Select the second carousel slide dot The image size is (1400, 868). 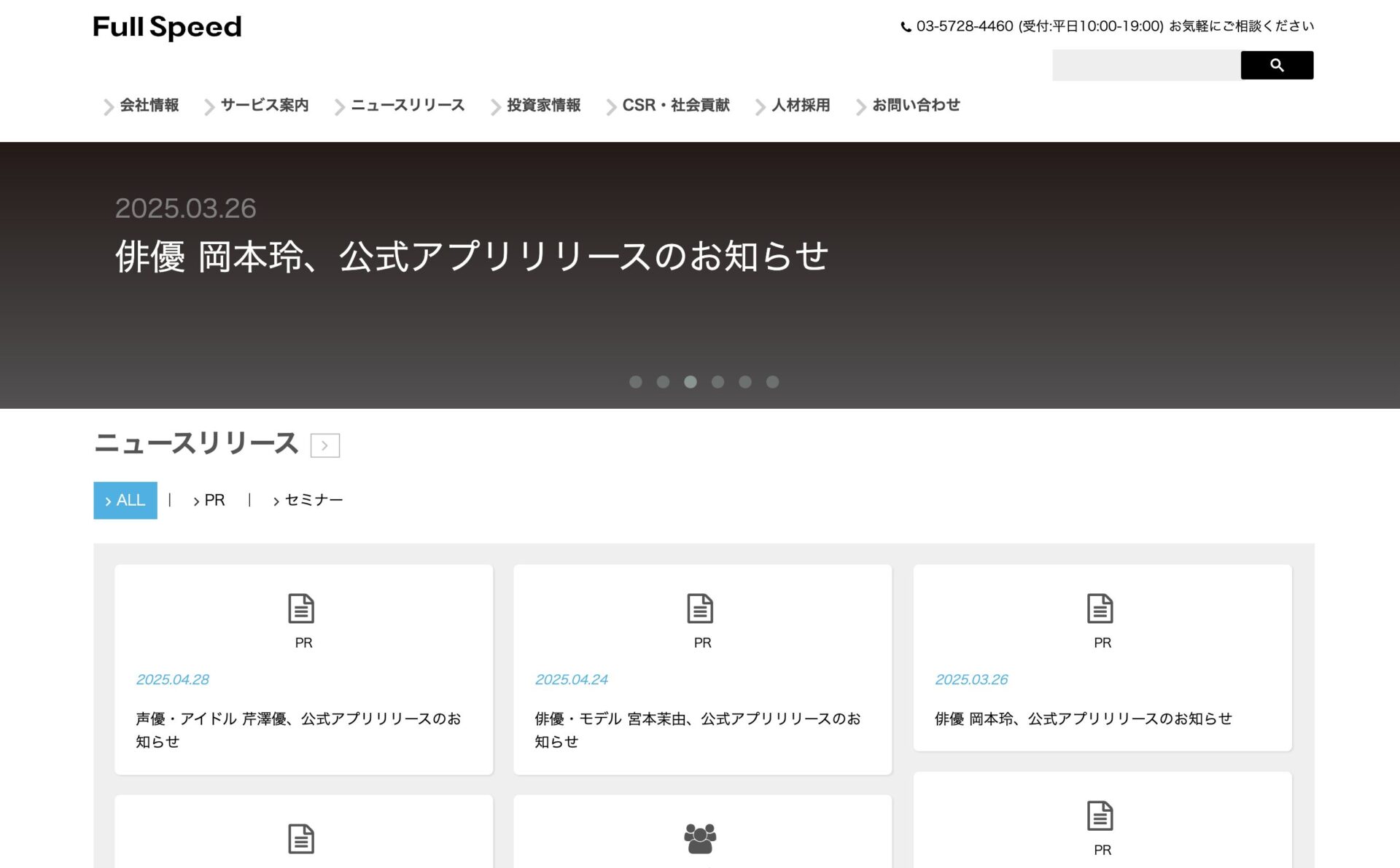[663, 382]
